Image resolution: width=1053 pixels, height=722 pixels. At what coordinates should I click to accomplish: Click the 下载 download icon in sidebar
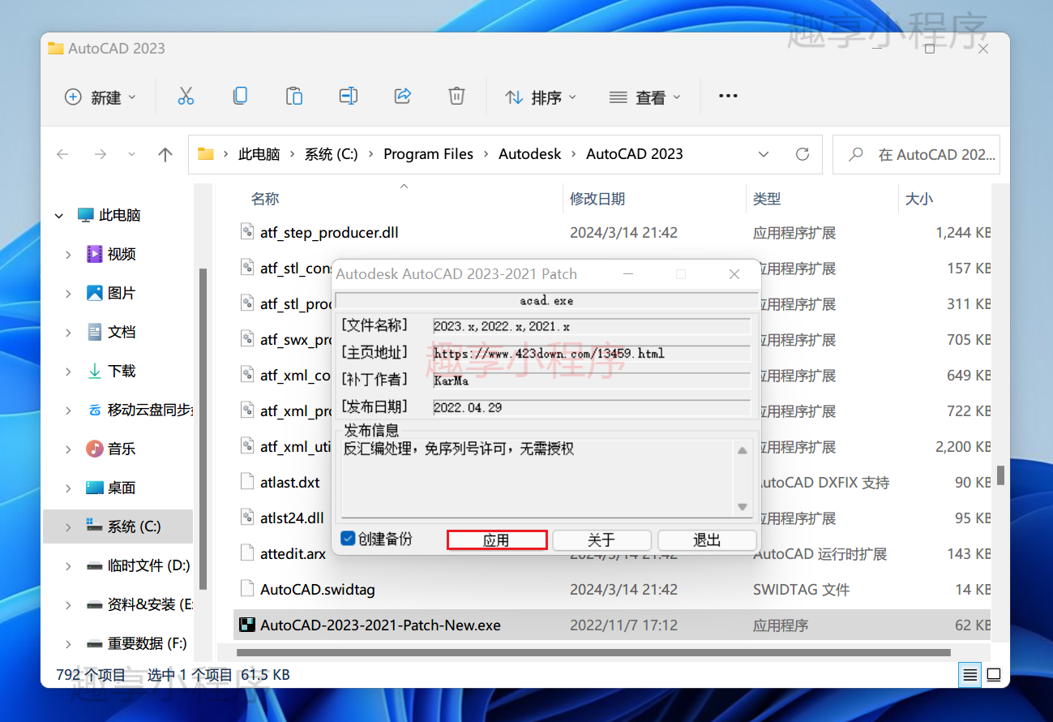click(94, 371)
